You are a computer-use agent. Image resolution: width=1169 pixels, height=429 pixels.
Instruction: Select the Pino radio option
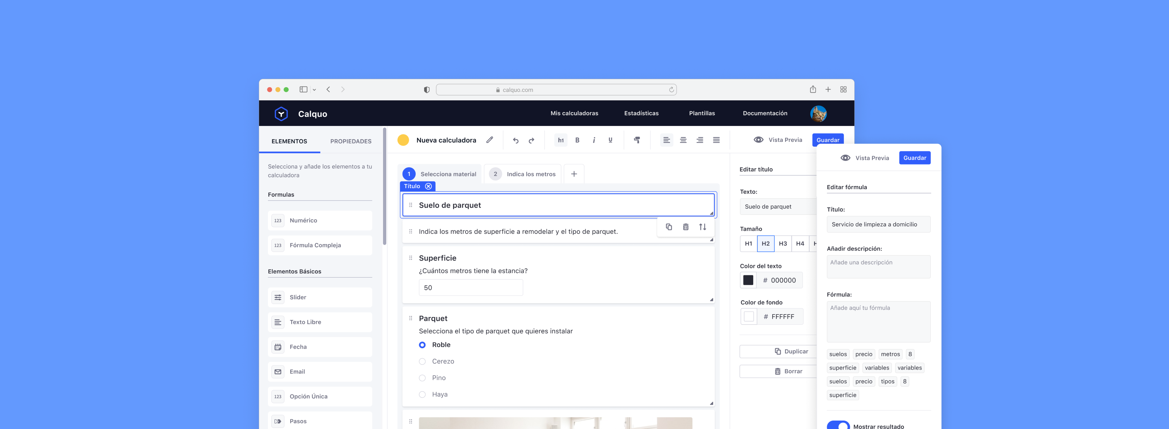[x=422, y=378]
